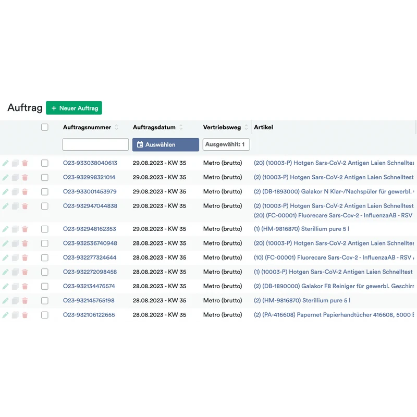Open Galakor F8 Reiniger article link
Image resolution: width=417 pixels, height=417 pixels.
(x=334, y=286)
